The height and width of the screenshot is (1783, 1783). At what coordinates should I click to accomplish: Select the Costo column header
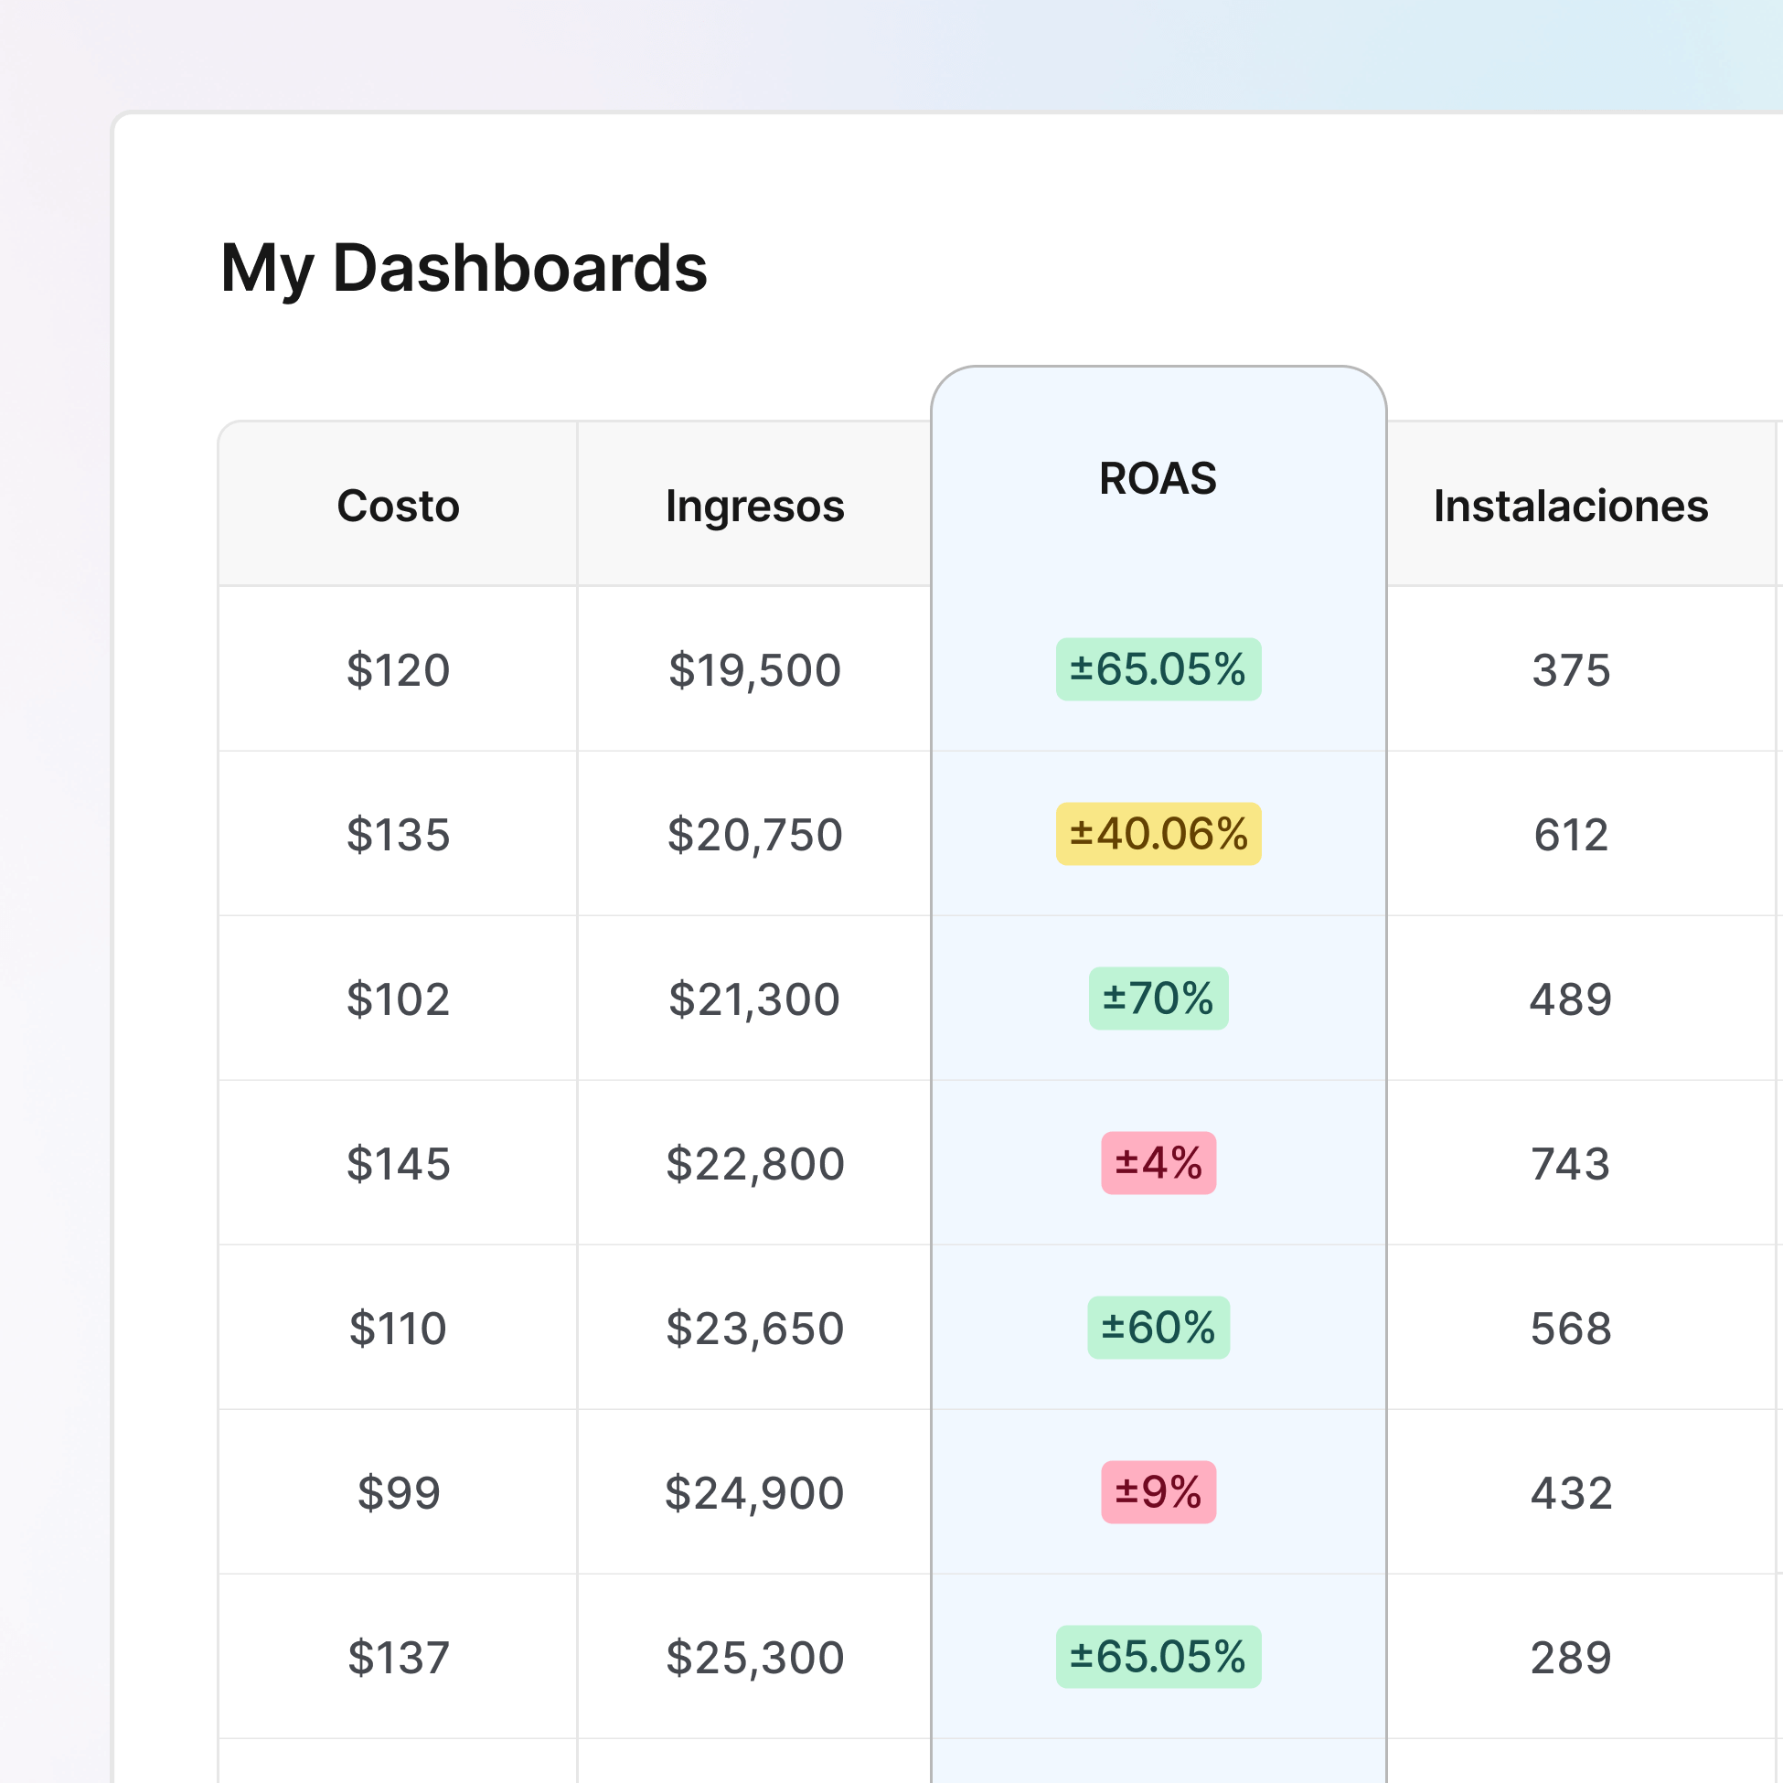(x=397, y=506)
